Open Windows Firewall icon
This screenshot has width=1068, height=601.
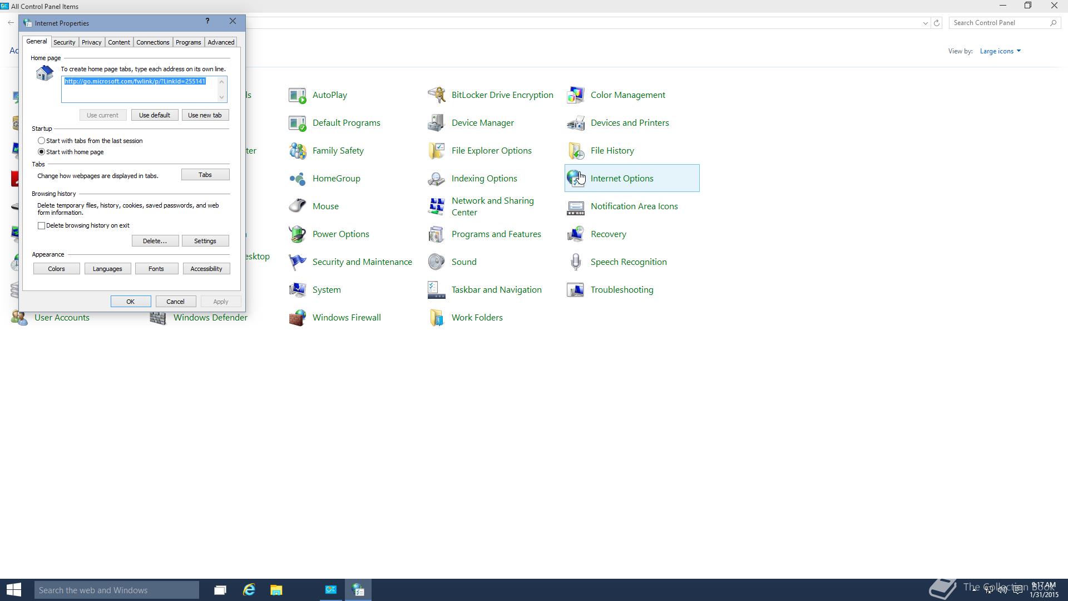(x=298, y=318)
